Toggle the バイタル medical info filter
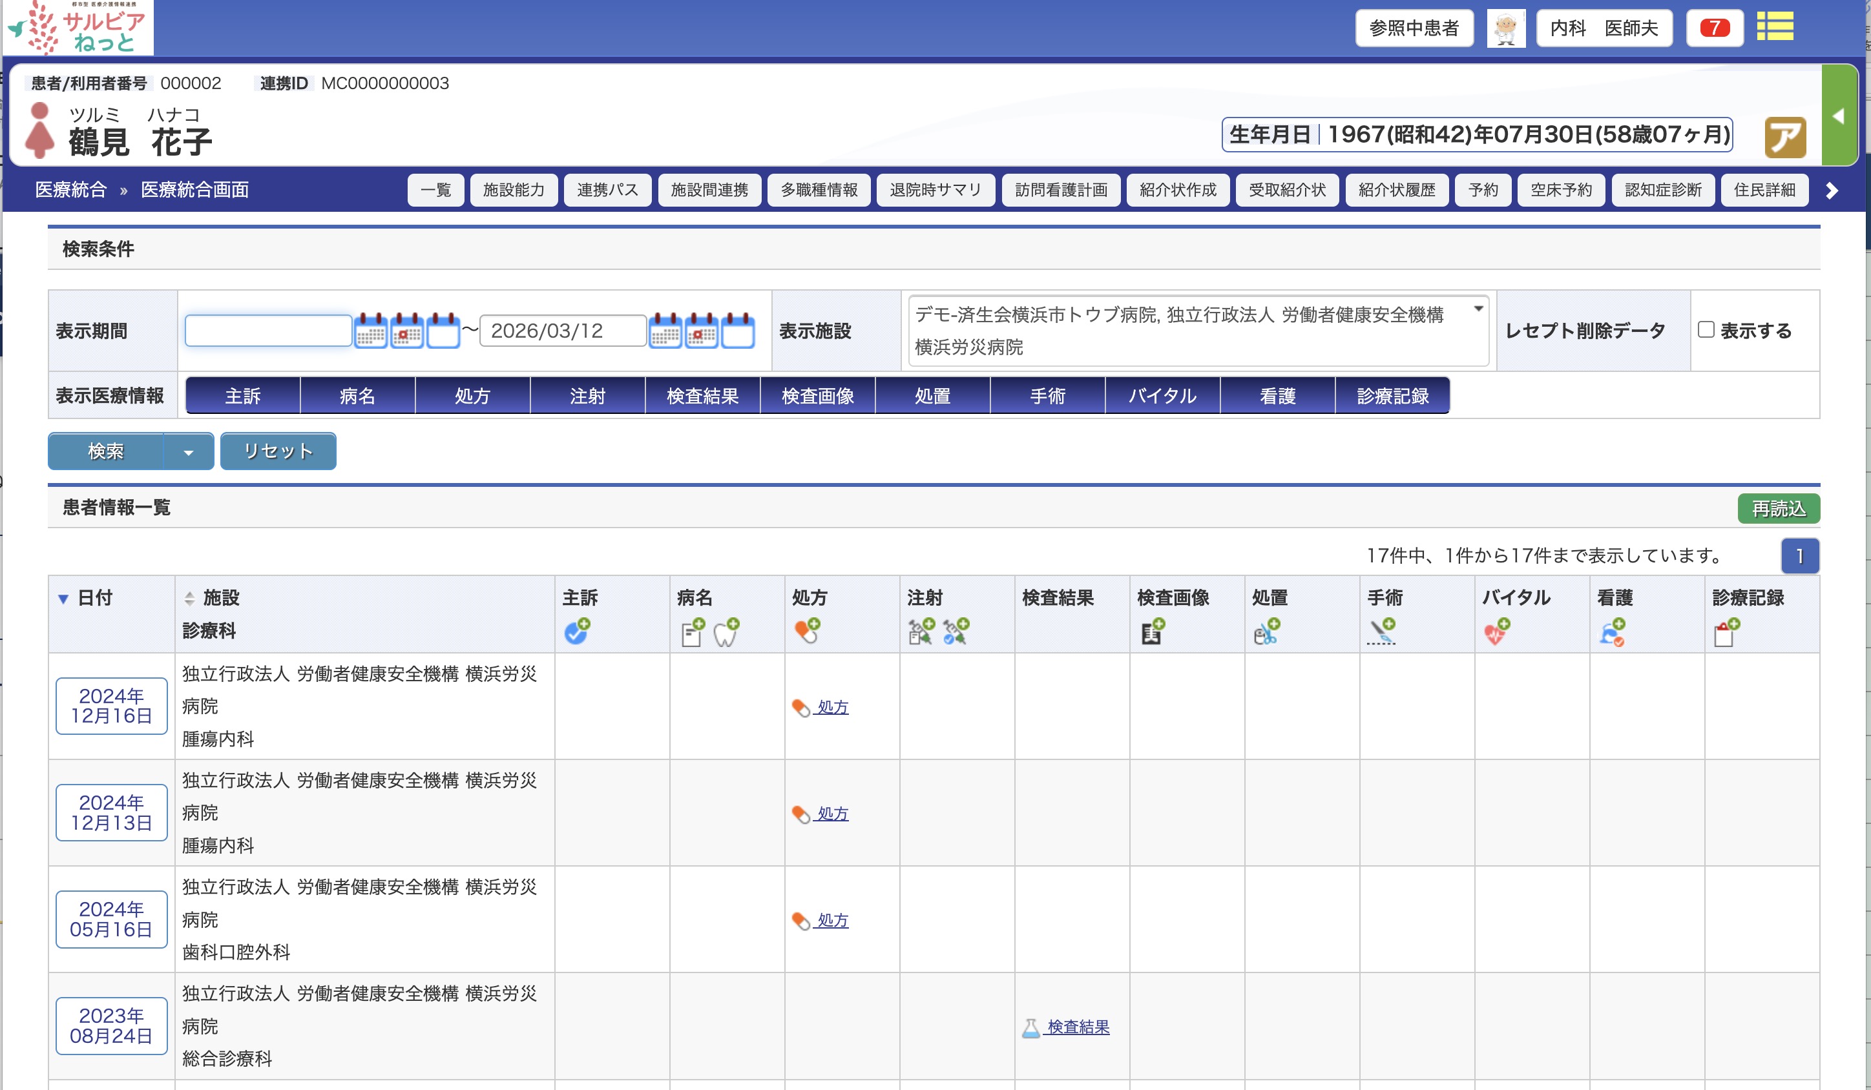Viewport: 1871px width, 1090px height. click(1162, 395)
